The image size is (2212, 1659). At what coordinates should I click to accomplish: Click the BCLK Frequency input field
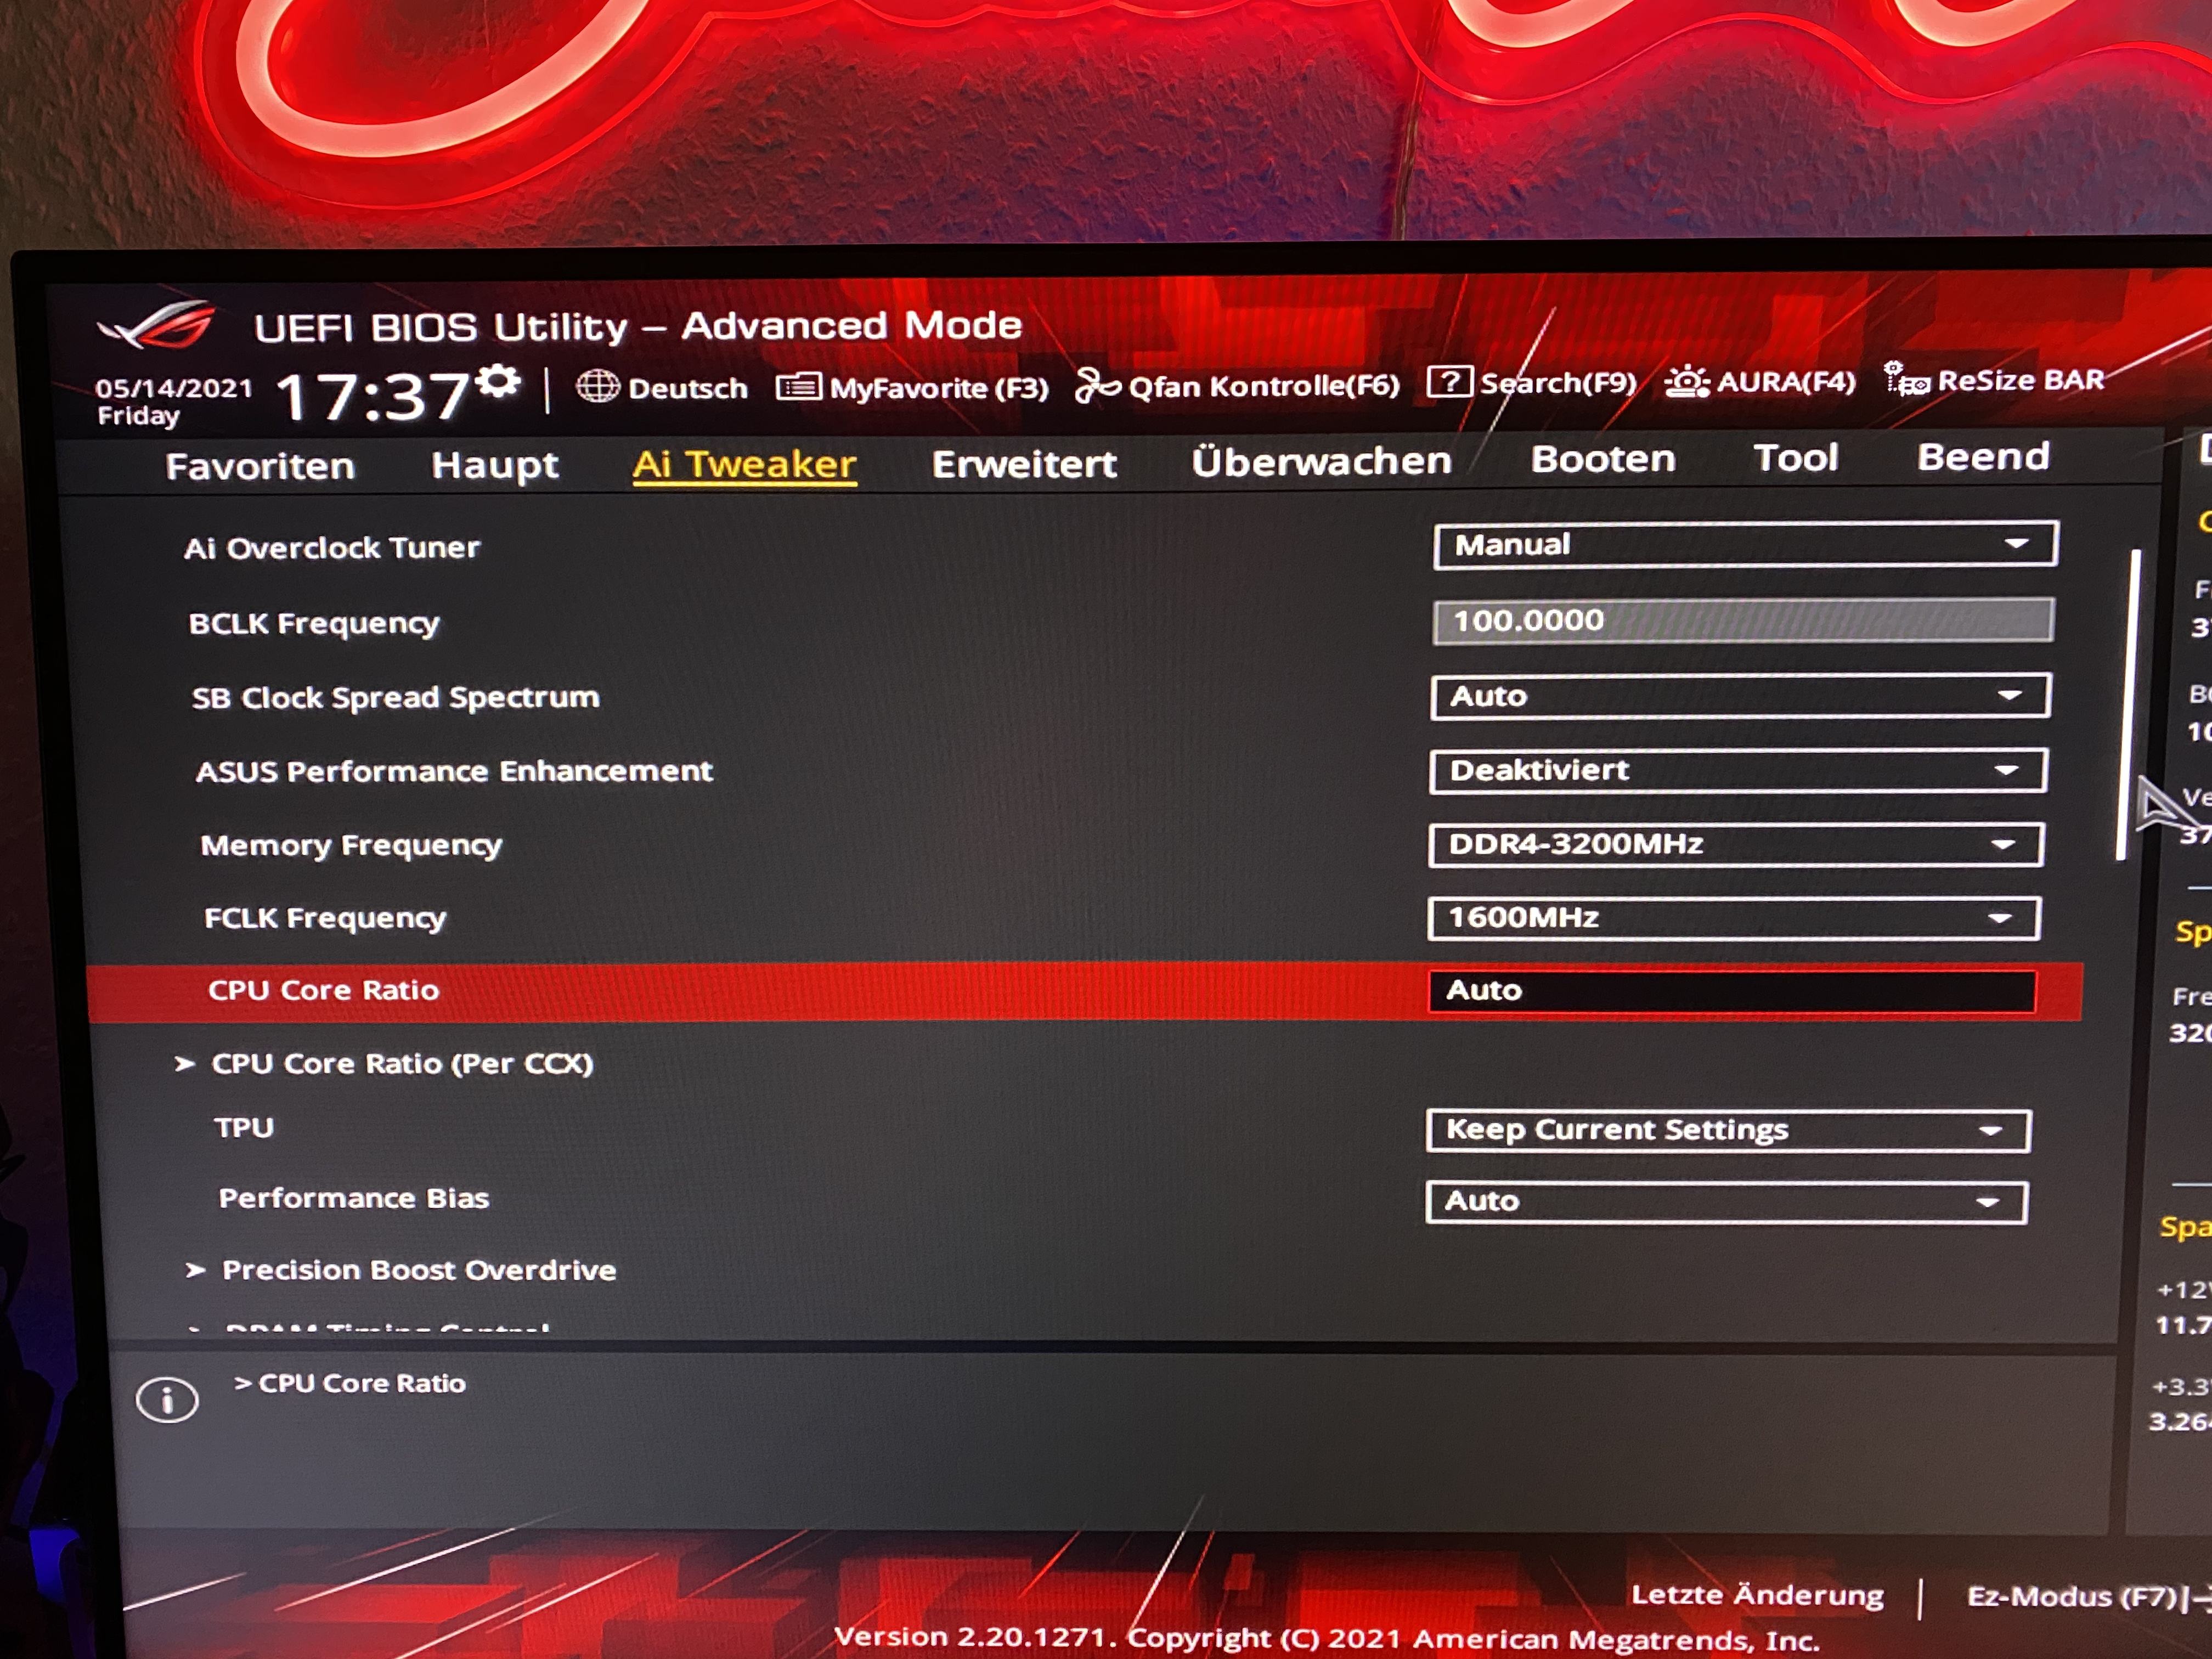(x=1742, y=621)
